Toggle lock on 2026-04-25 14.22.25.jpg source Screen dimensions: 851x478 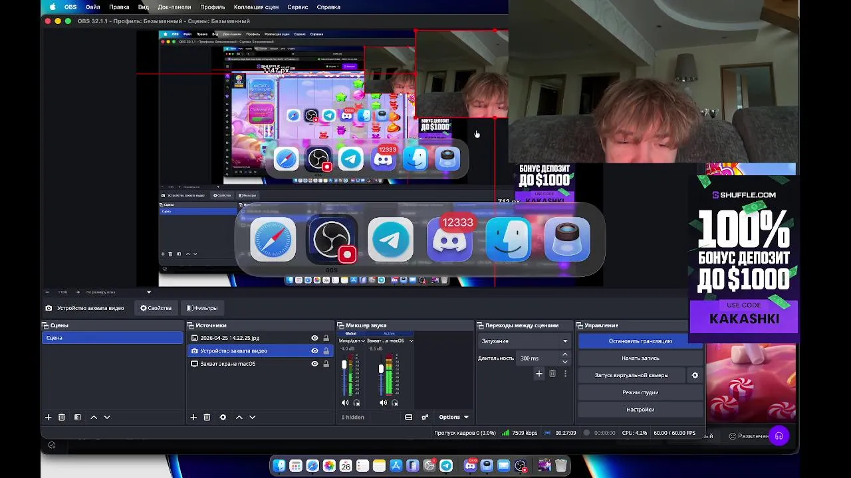coord(326,338)
